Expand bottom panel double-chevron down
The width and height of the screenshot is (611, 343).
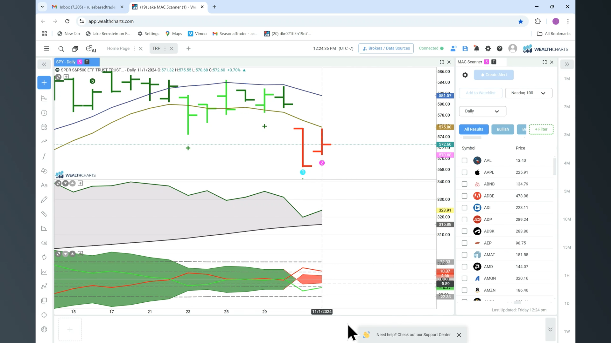click(550, 329)
